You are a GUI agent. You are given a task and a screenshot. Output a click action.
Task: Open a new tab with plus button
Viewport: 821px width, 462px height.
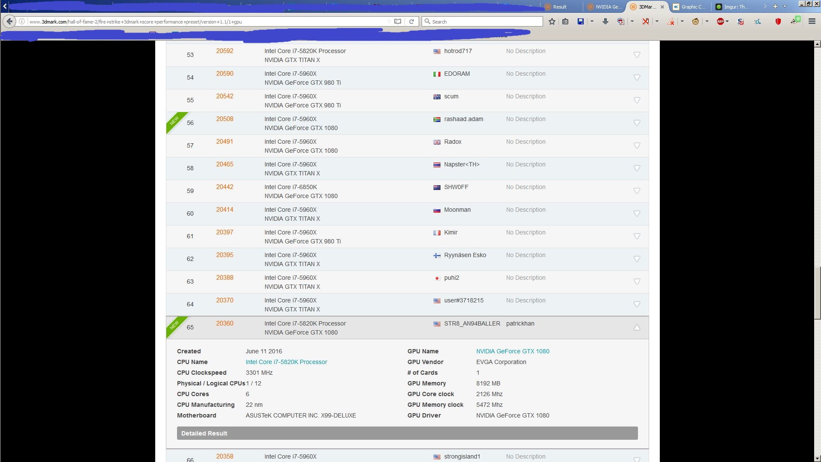click(x=775, y=6)
